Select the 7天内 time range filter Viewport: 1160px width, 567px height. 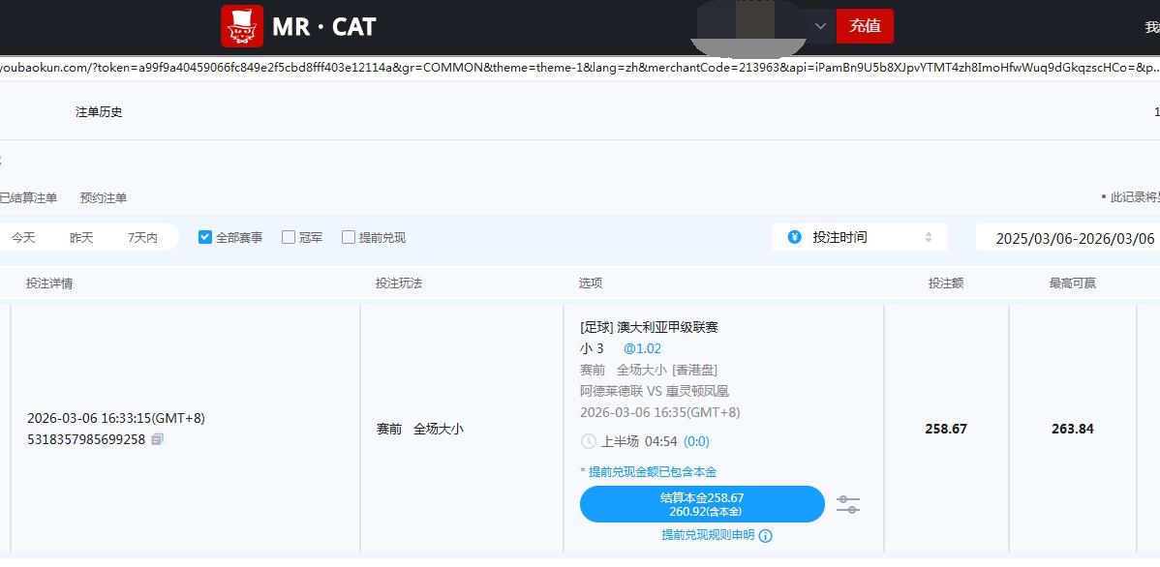point(142,237)
